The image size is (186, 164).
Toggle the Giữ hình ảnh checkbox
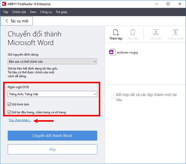(x=10, y=104)
